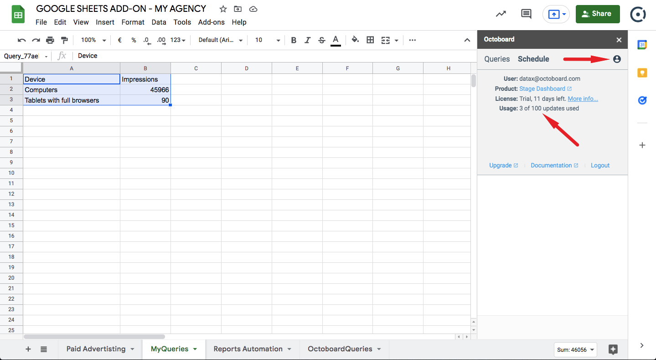Check cloud document status

pyautogui.click(x=253, y=9)
